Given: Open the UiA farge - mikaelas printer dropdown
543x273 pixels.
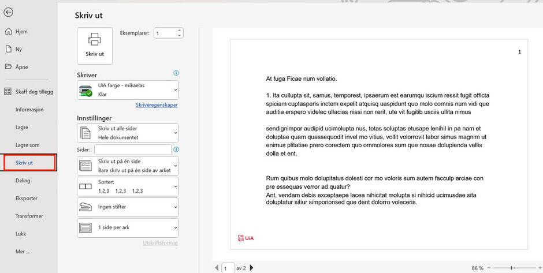Looking at the screenshot, I should pyautogui.click(x=128, y=90).
